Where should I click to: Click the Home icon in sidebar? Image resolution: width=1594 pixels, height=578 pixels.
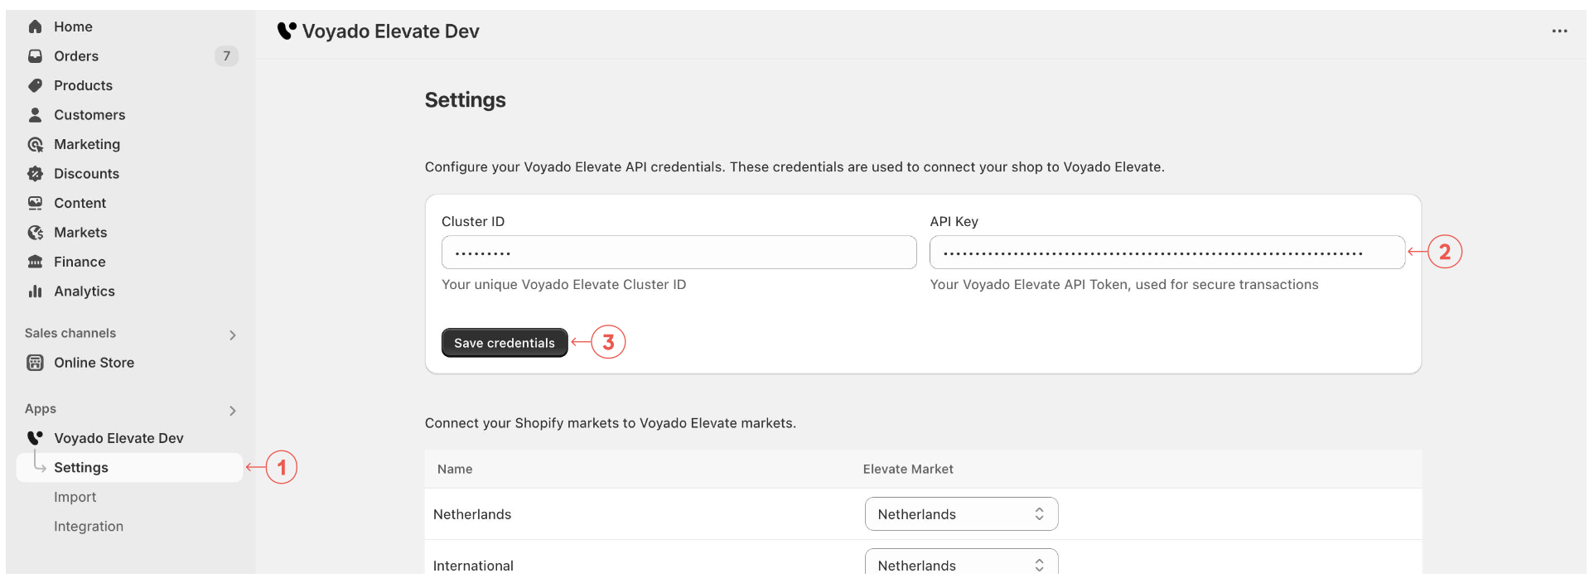point(35,26)
